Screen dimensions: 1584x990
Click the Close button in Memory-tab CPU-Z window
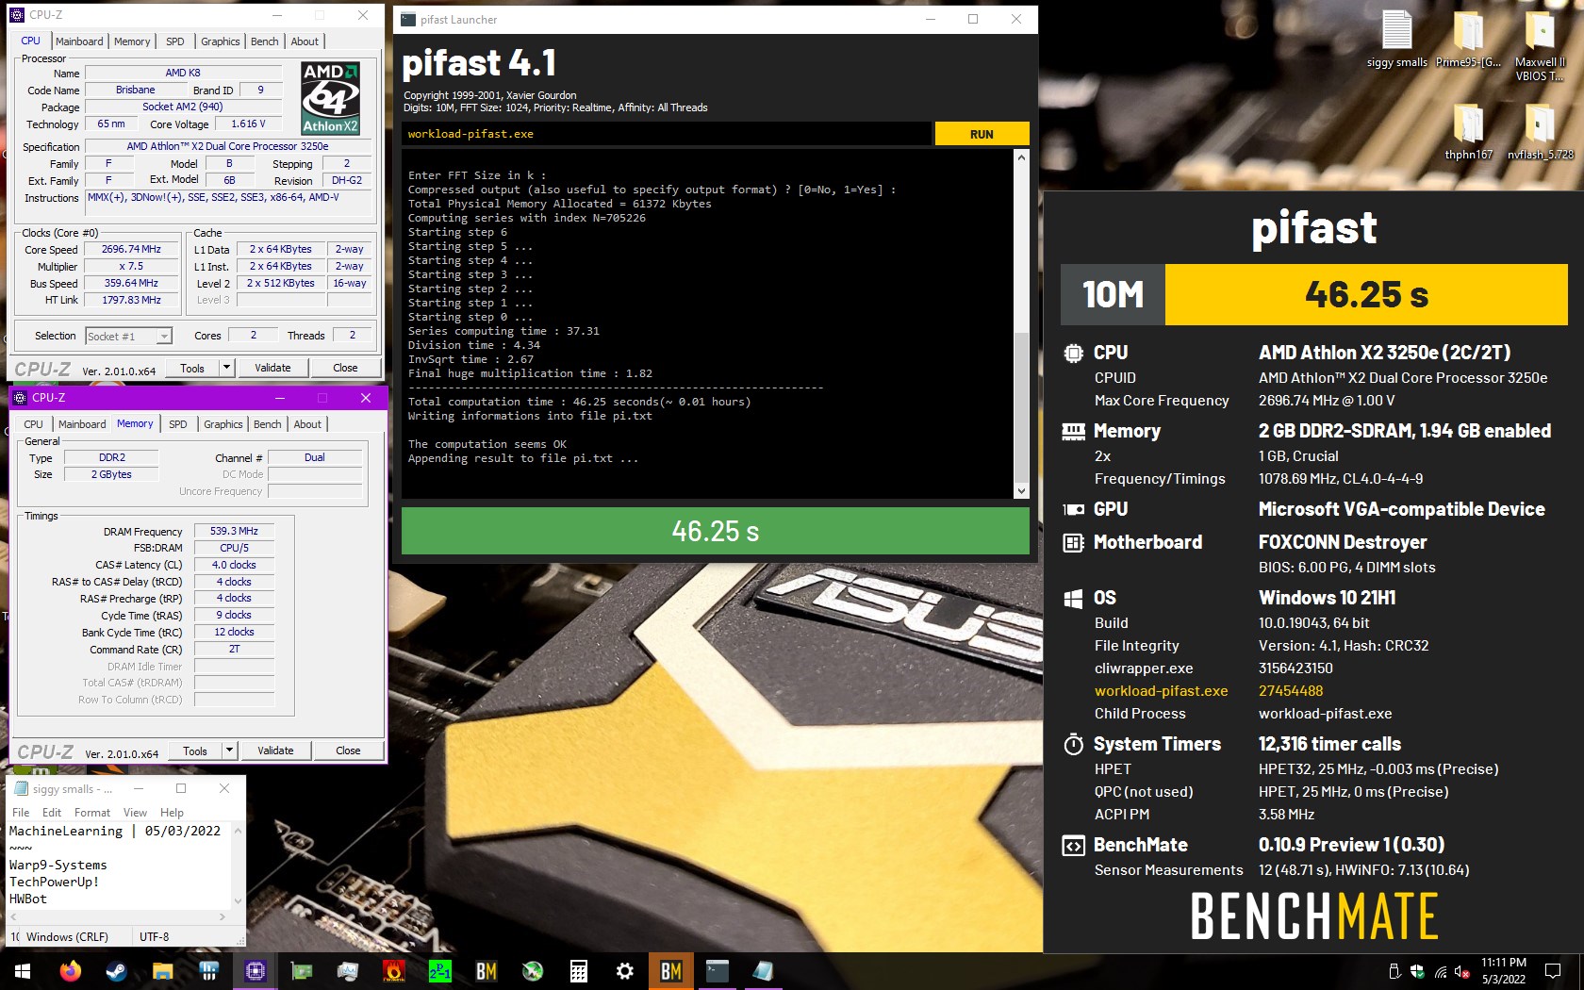coord(348,751)
